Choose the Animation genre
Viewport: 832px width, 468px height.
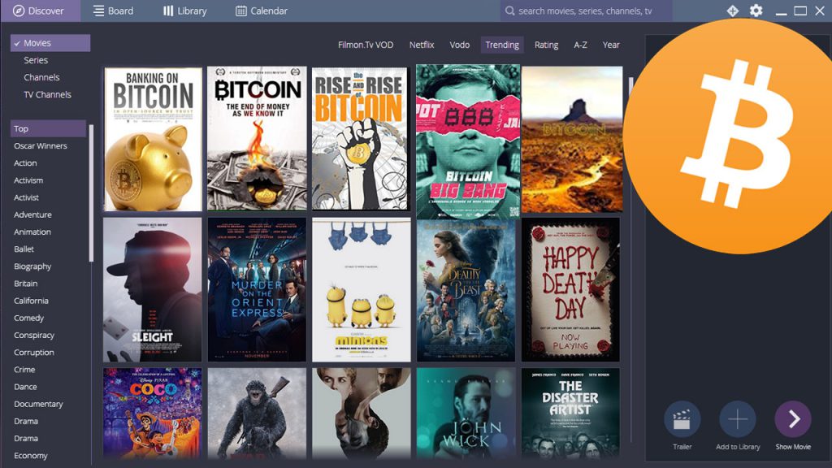[x=32, y=232]
